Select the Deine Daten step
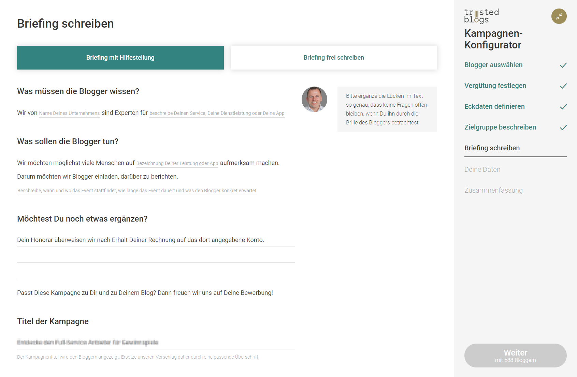Image resolution: width=577 pixels, height=377 pixels. tap(482, 169)
